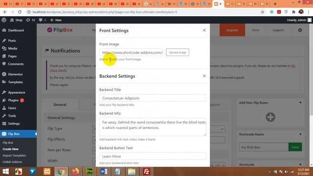Viewport: 313px width, 176px height.
Task: Open the Flip Box submenu link
Action: (8, 143)
